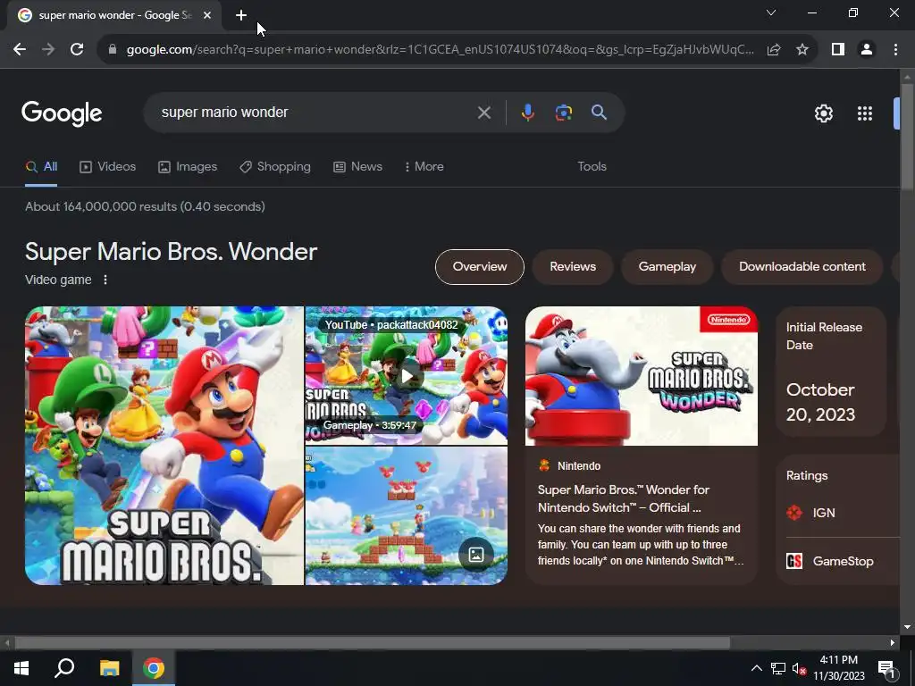915x686 pixels.
Task: Open the Chrome profile icon
Action: click(x=867, y=50)
